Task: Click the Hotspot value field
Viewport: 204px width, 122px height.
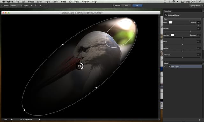Action: (x=199, y=28)
